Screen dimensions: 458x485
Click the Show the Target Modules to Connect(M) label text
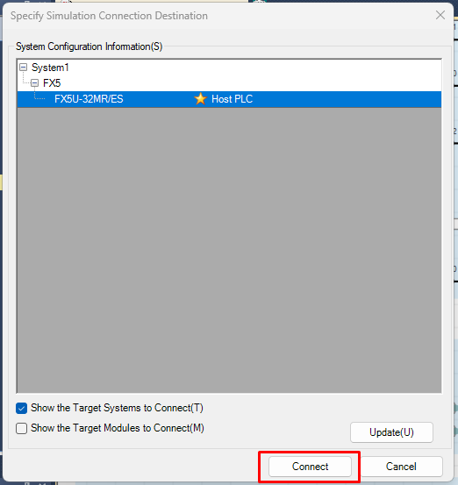(118, 428)
